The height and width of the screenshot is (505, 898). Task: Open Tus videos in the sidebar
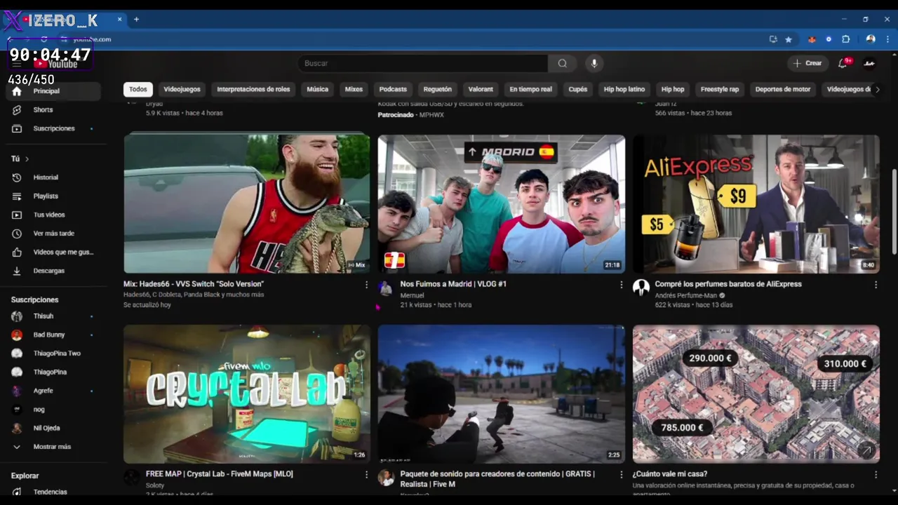click(x=51, y=215)
